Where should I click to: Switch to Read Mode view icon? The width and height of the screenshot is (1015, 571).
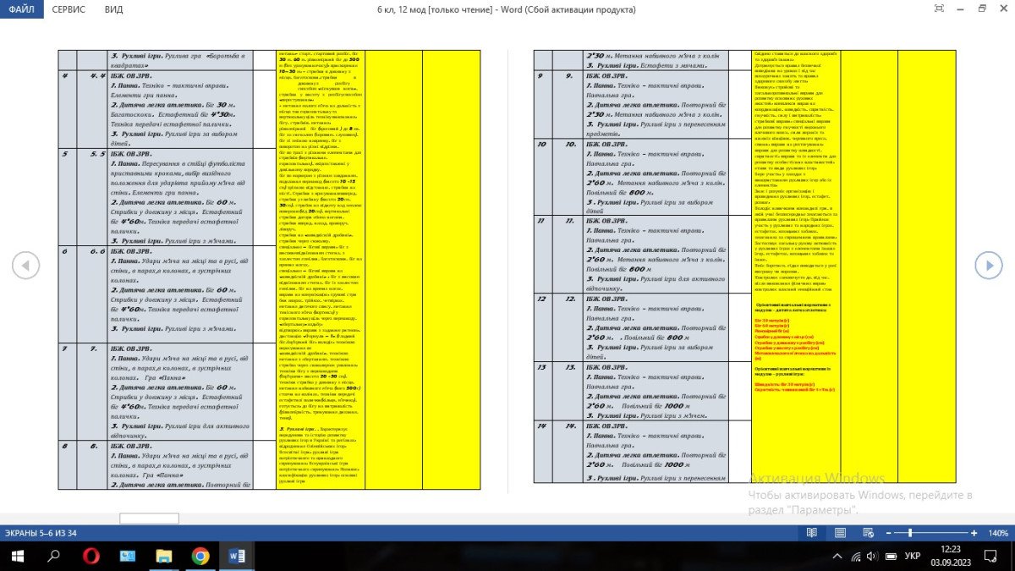(812, 533)
